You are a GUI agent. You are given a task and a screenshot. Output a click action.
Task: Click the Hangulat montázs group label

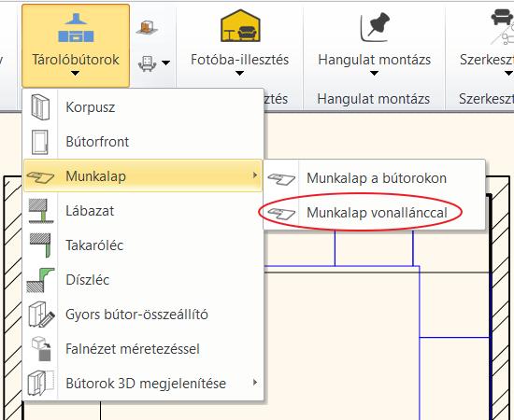374,99
